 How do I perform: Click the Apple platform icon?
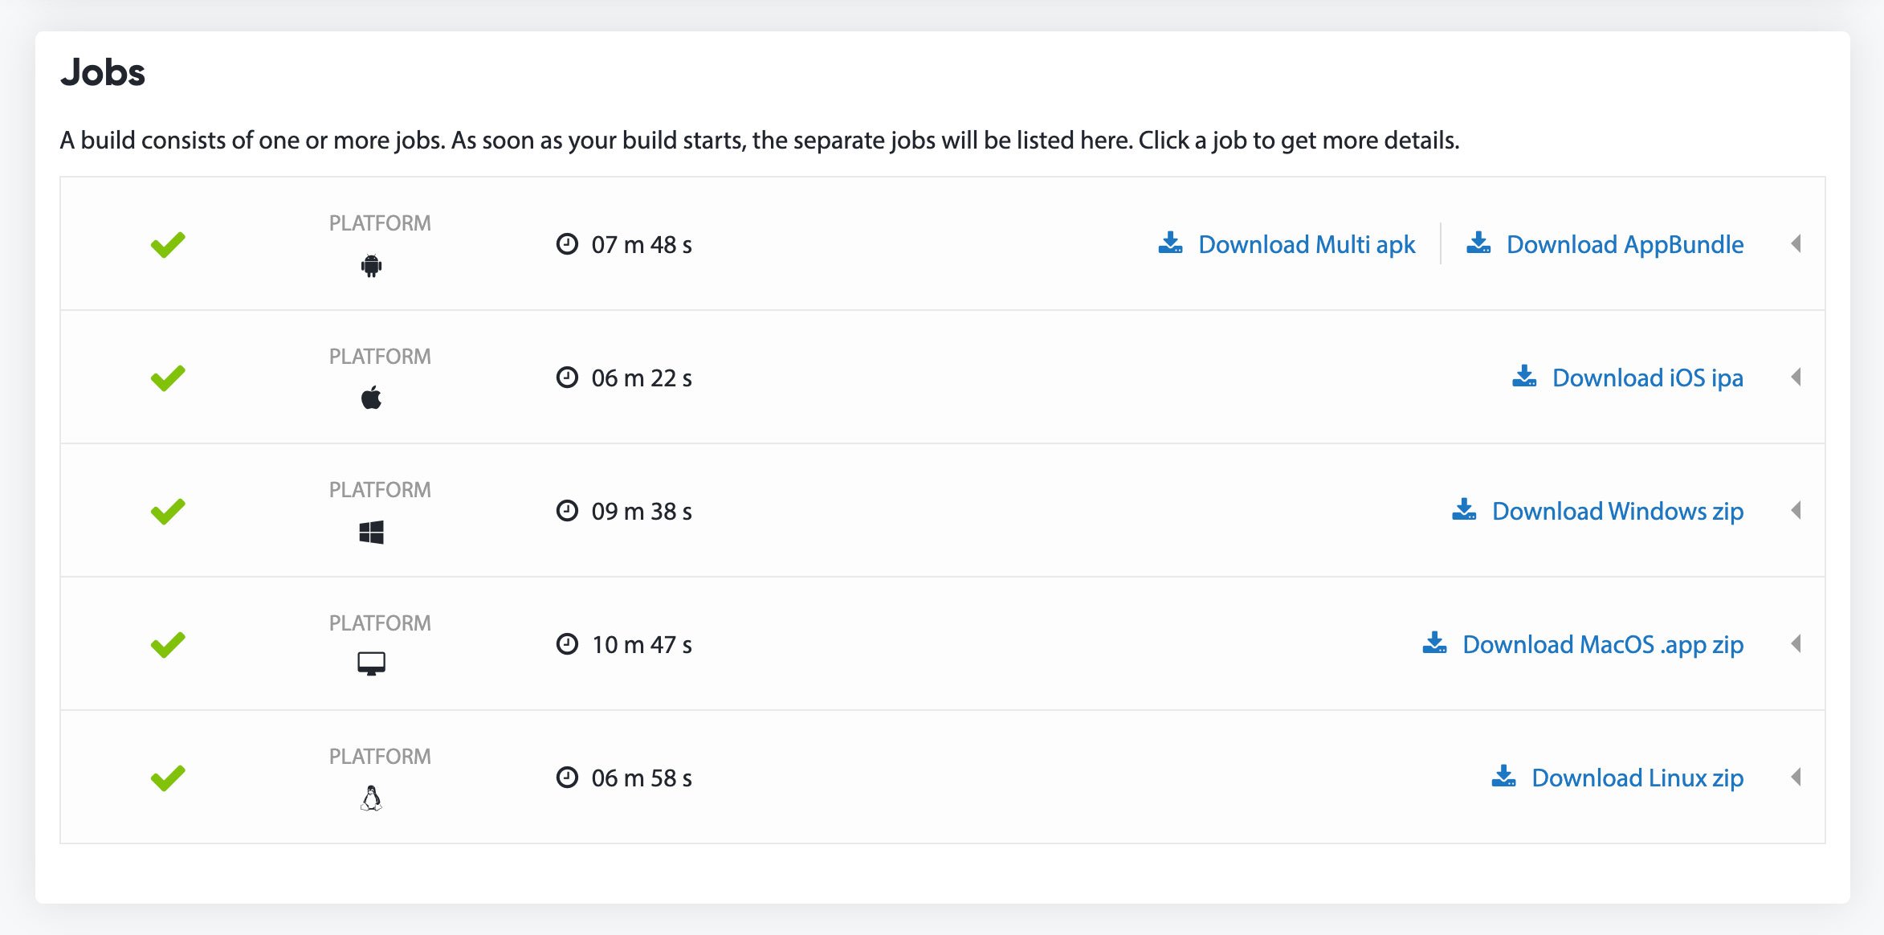point(372,398)
